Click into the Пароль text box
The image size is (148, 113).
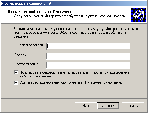pyautogui.click(x=88, y=56)
